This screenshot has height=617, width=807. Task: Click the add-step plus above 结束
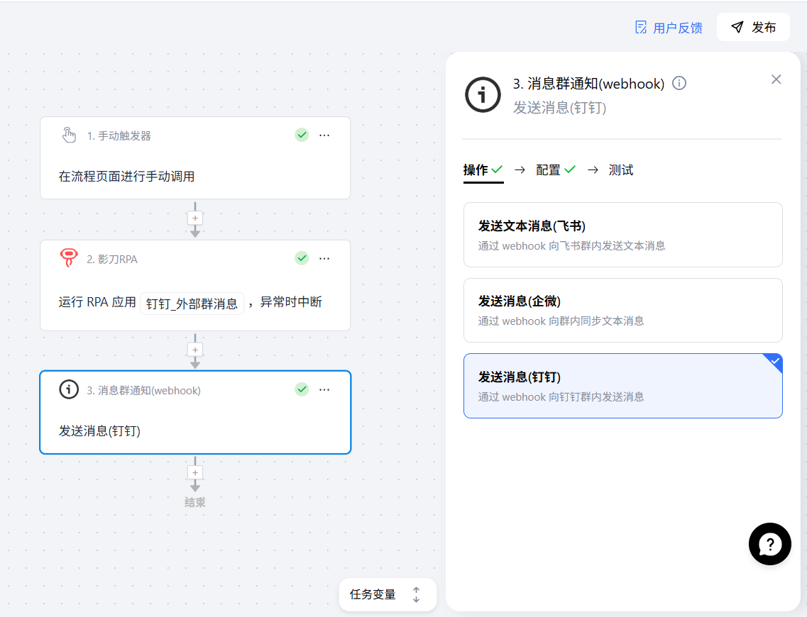(x=195, y=472)
